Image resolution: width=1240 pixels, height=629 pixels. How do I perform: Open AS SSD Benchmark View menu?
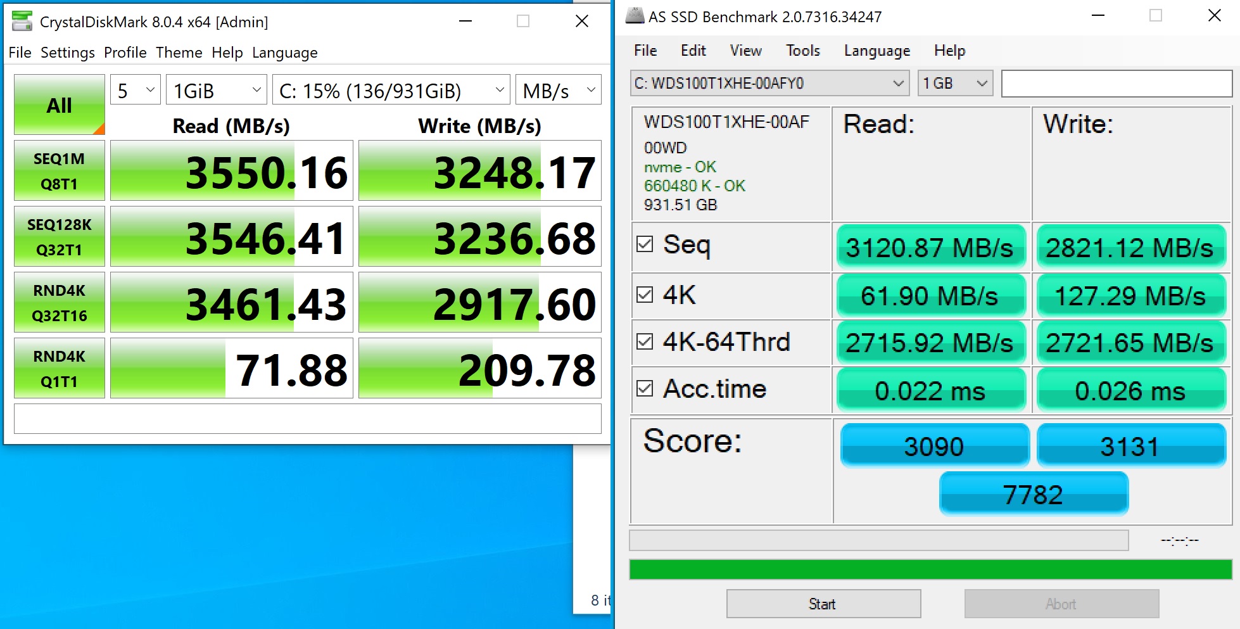(746, 51)
